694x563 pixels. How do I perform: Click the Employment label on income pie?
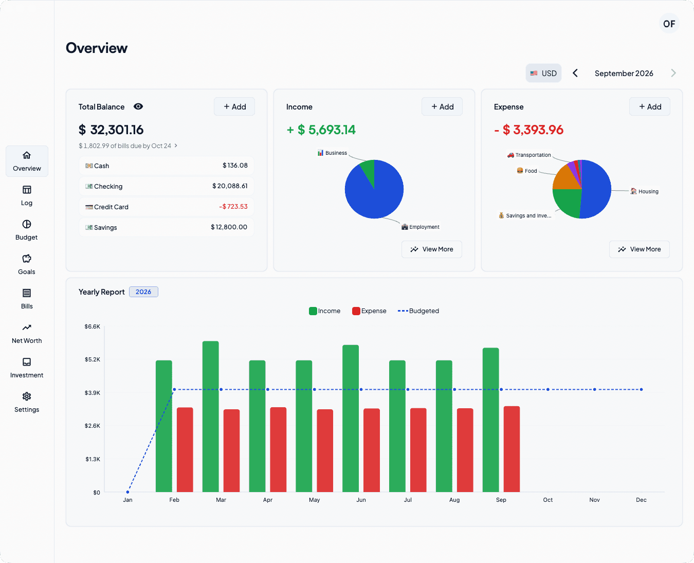pos(421,227)
